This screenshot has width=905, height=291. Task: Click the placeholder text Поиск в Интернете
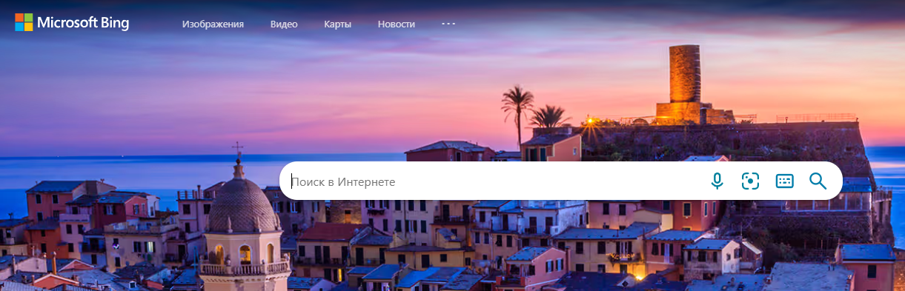tap(343, 181)
